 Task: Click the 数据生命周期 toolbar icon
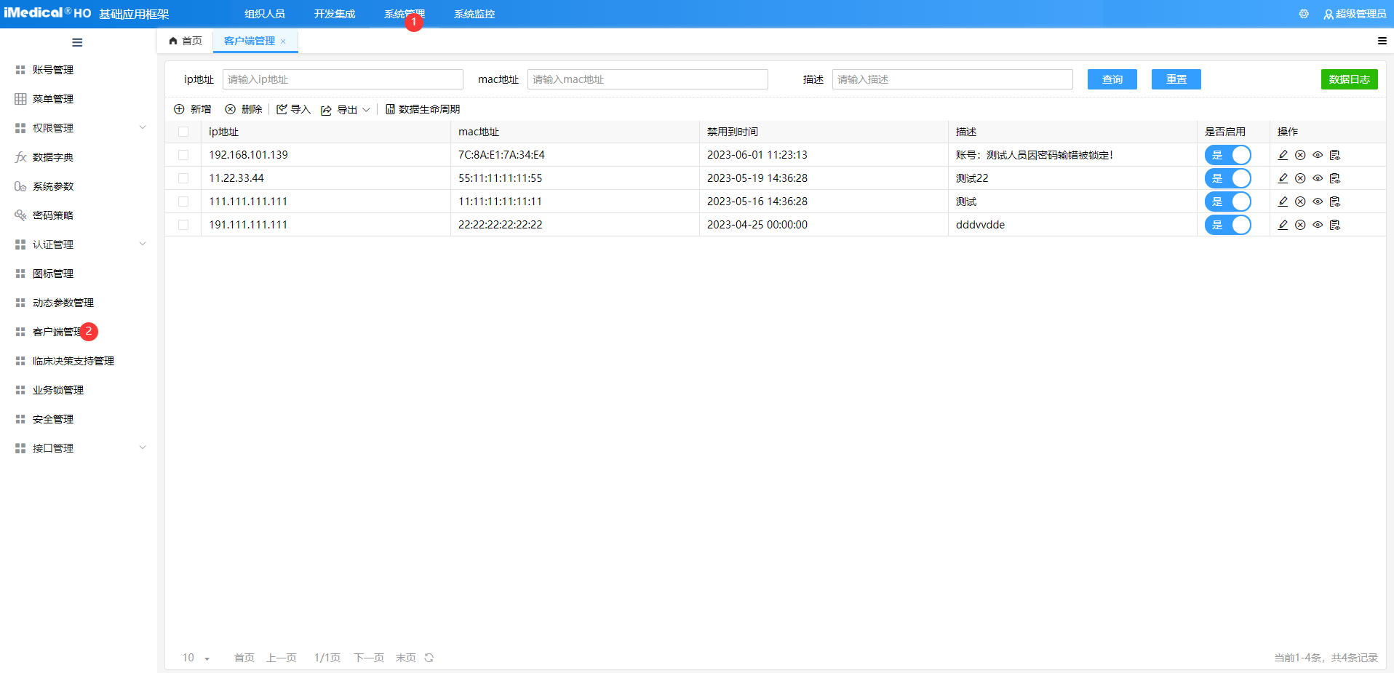coord(390,109)
